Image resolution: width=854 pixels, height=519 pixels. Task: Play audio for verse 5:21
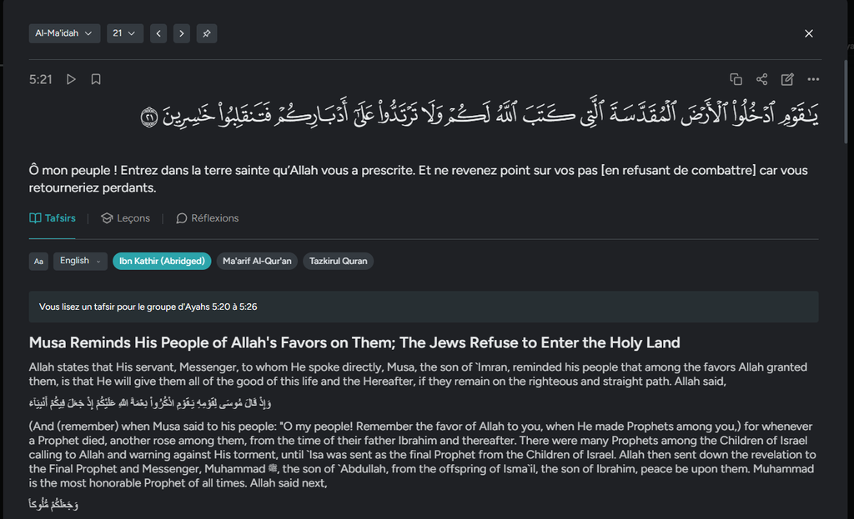tap(71, 79)
